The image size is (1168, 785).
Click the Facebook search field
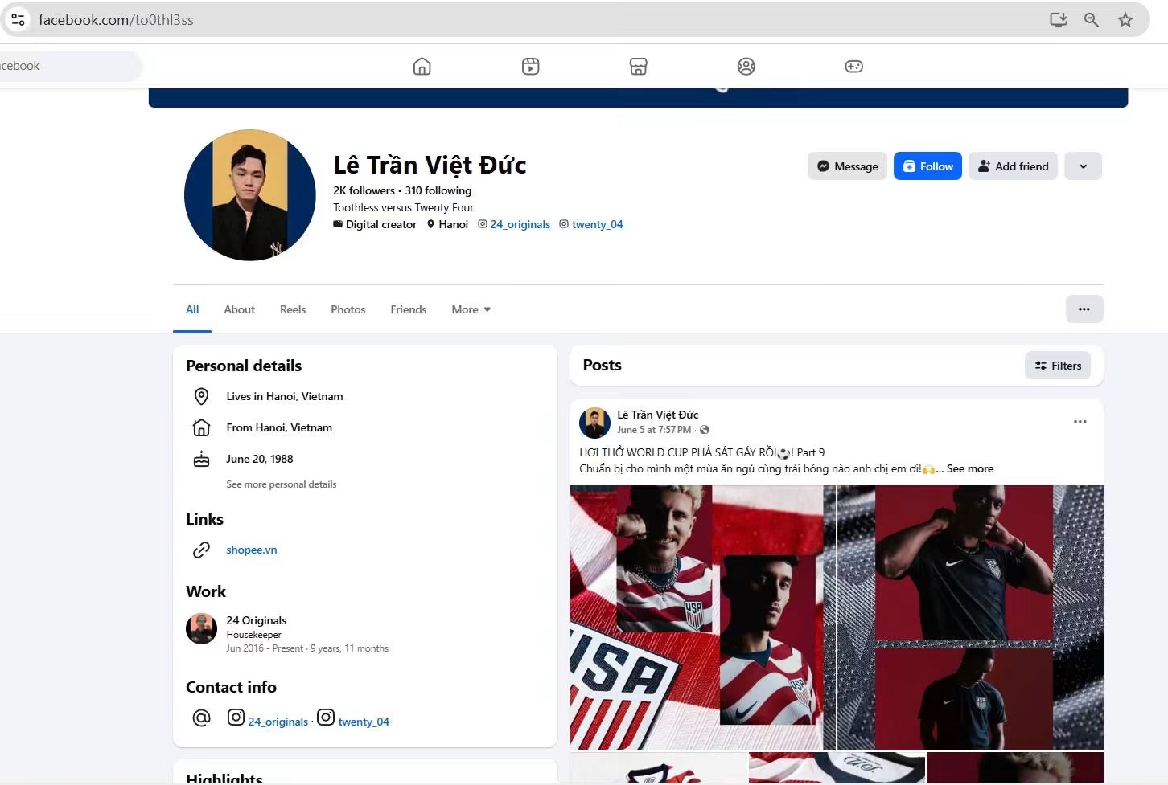(71, 66)
